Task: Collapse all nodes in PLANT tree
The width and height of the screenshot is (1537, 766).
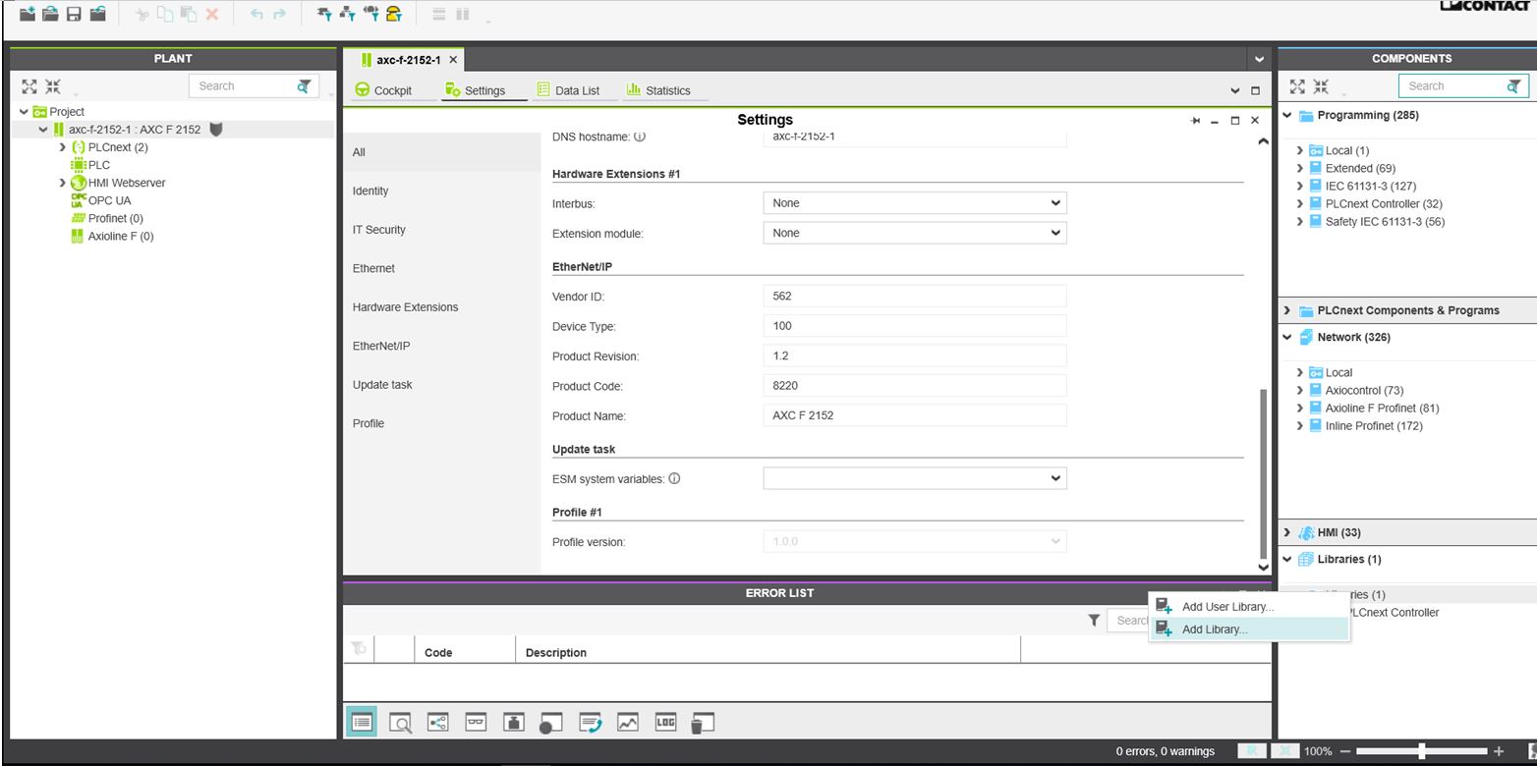Action: point(53,86)
